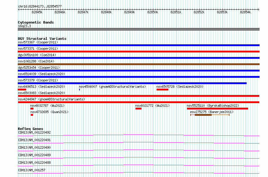This screenshot has width=268, height=177.
Task: Click the DGV Structural Variants track title
Action: pos(42,39)
